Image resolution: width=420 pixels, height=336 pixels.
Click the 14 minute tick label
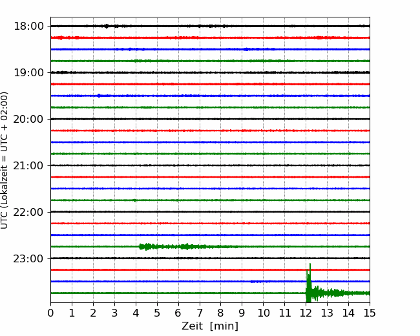348,313
